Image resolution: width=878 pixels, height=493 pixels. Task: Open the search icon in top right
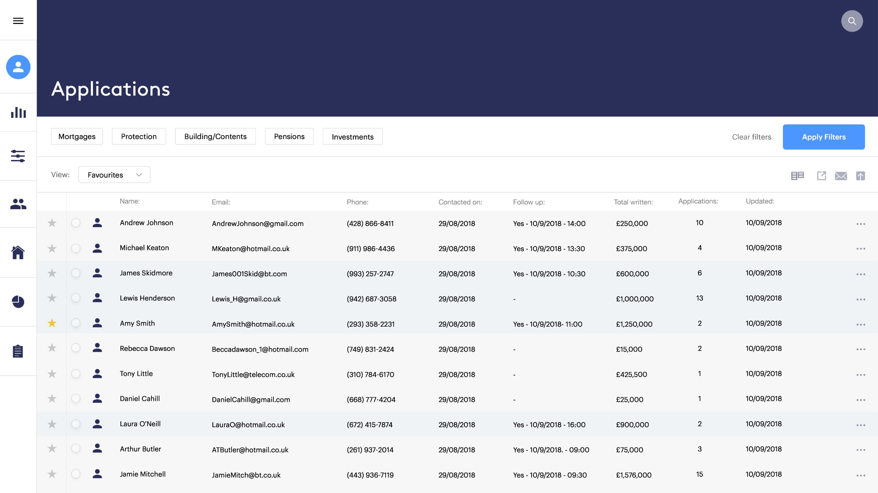(x=852, y=21)
